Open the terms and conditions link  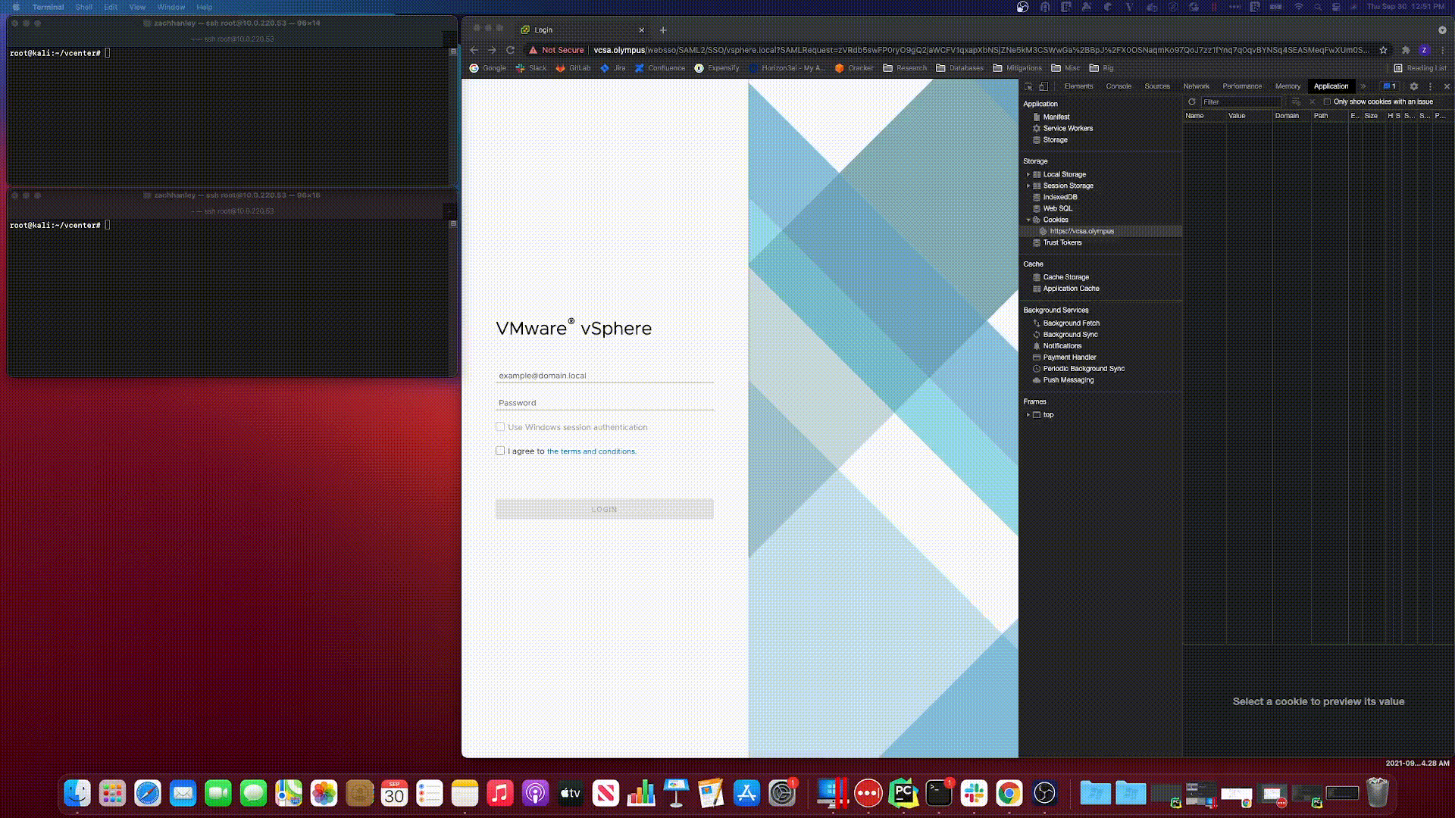591,451
